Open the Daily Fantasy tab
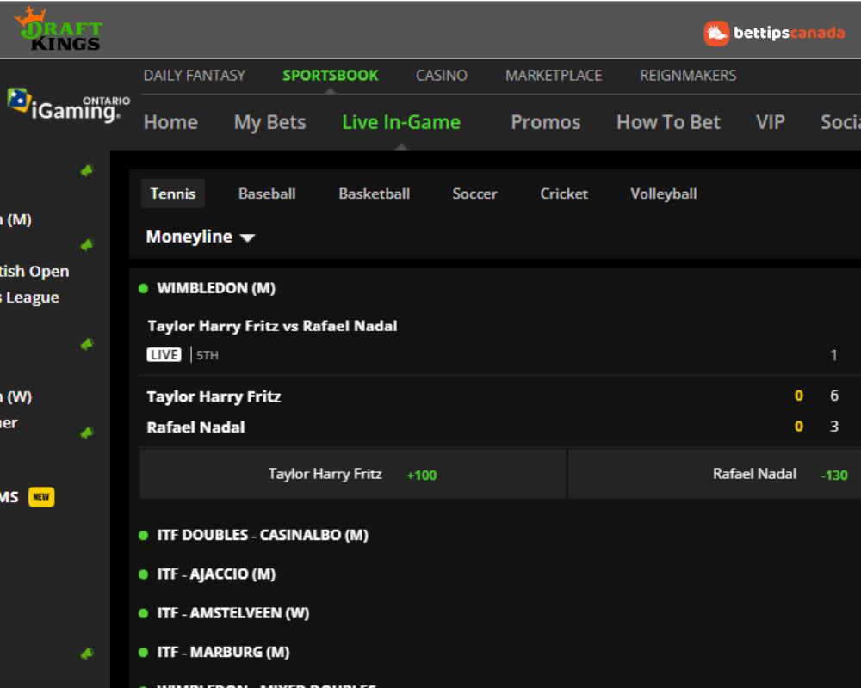The height and width of the screenshot is (688, 861). click(x=195, y=75)
